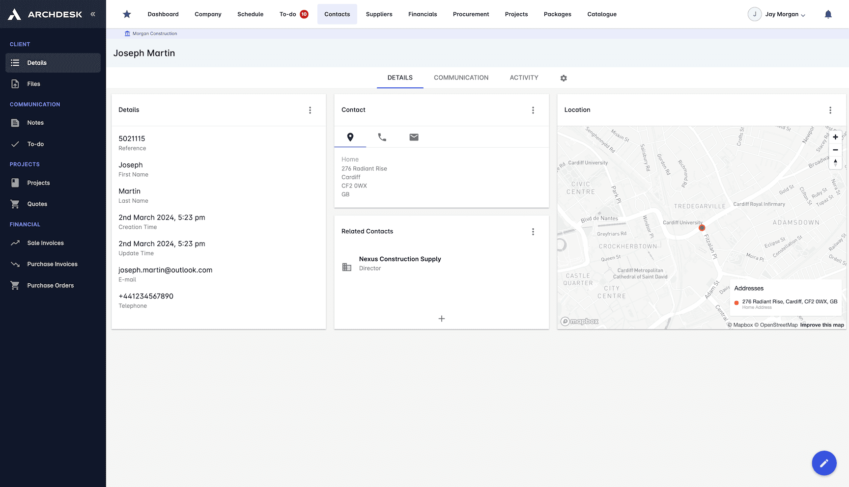View the email tab in Contact card

click(x=414, y=137)
